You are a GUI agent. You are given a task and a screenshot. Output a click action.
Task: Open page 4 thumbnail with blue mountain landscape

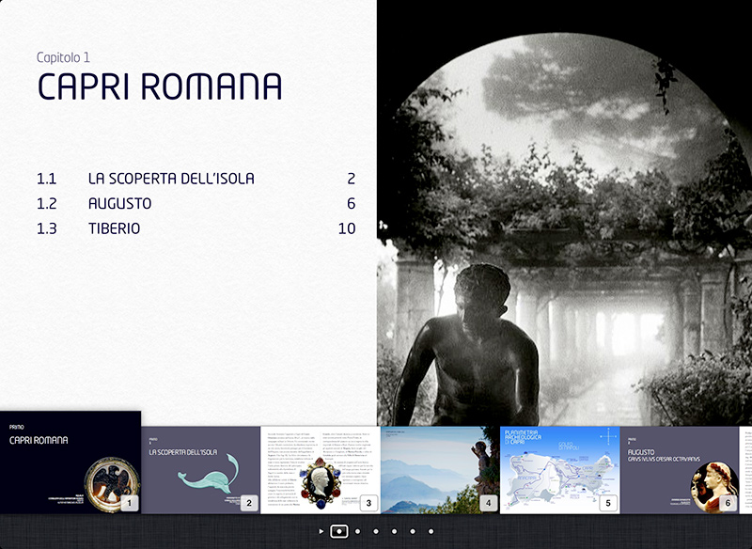click(439, 469)
